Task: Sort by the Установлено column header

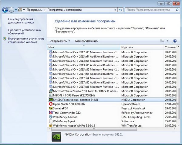Action: pyautogui.click(x=170, y=47)
